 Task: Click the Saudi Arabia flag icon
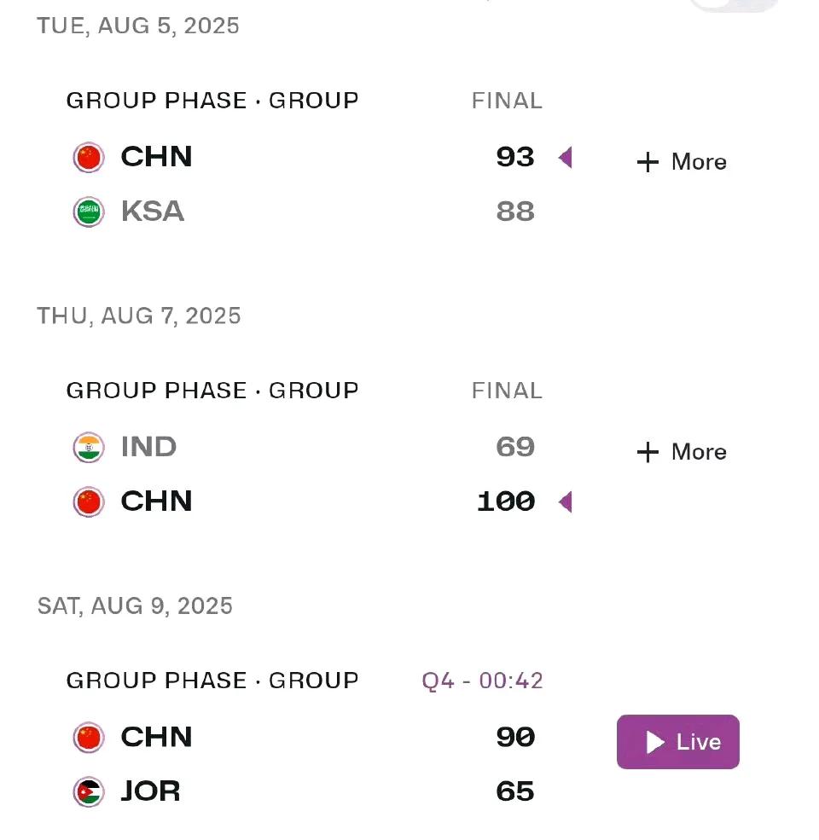(89, 212)
